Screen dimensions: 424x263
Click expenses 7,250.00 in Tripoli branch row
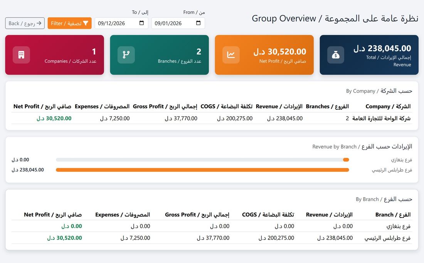[x=135, y=238]
